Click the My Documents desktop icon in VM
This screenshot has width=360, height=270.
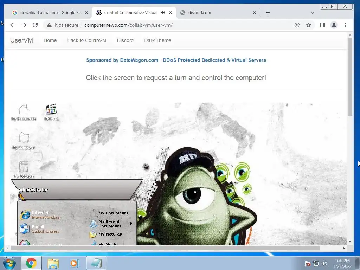coord(24,112)
